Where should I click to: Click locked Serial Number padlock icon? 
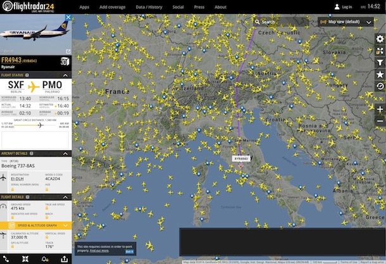tap(13, 189)
